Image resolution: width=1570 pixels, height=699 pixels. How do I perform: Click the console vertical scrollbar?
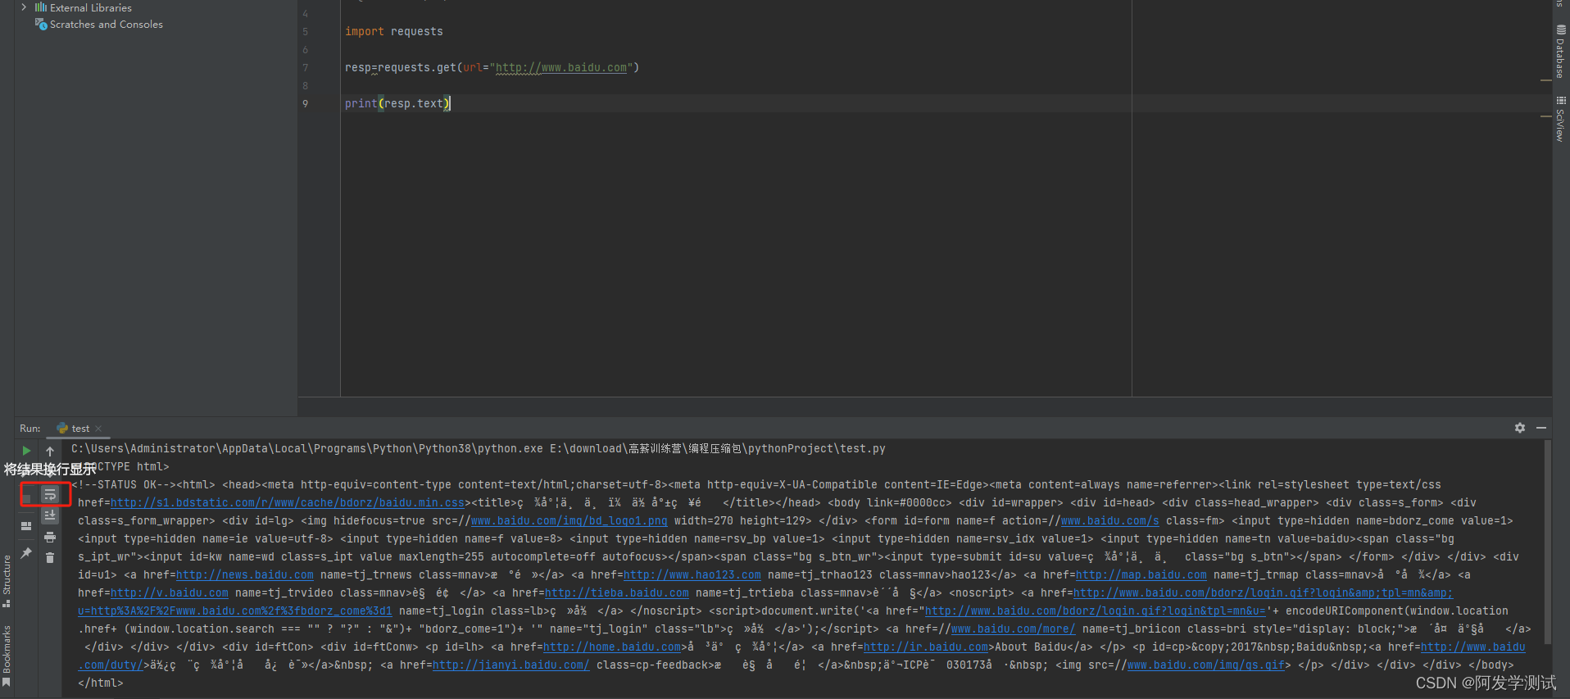(x=1547, y=541)
